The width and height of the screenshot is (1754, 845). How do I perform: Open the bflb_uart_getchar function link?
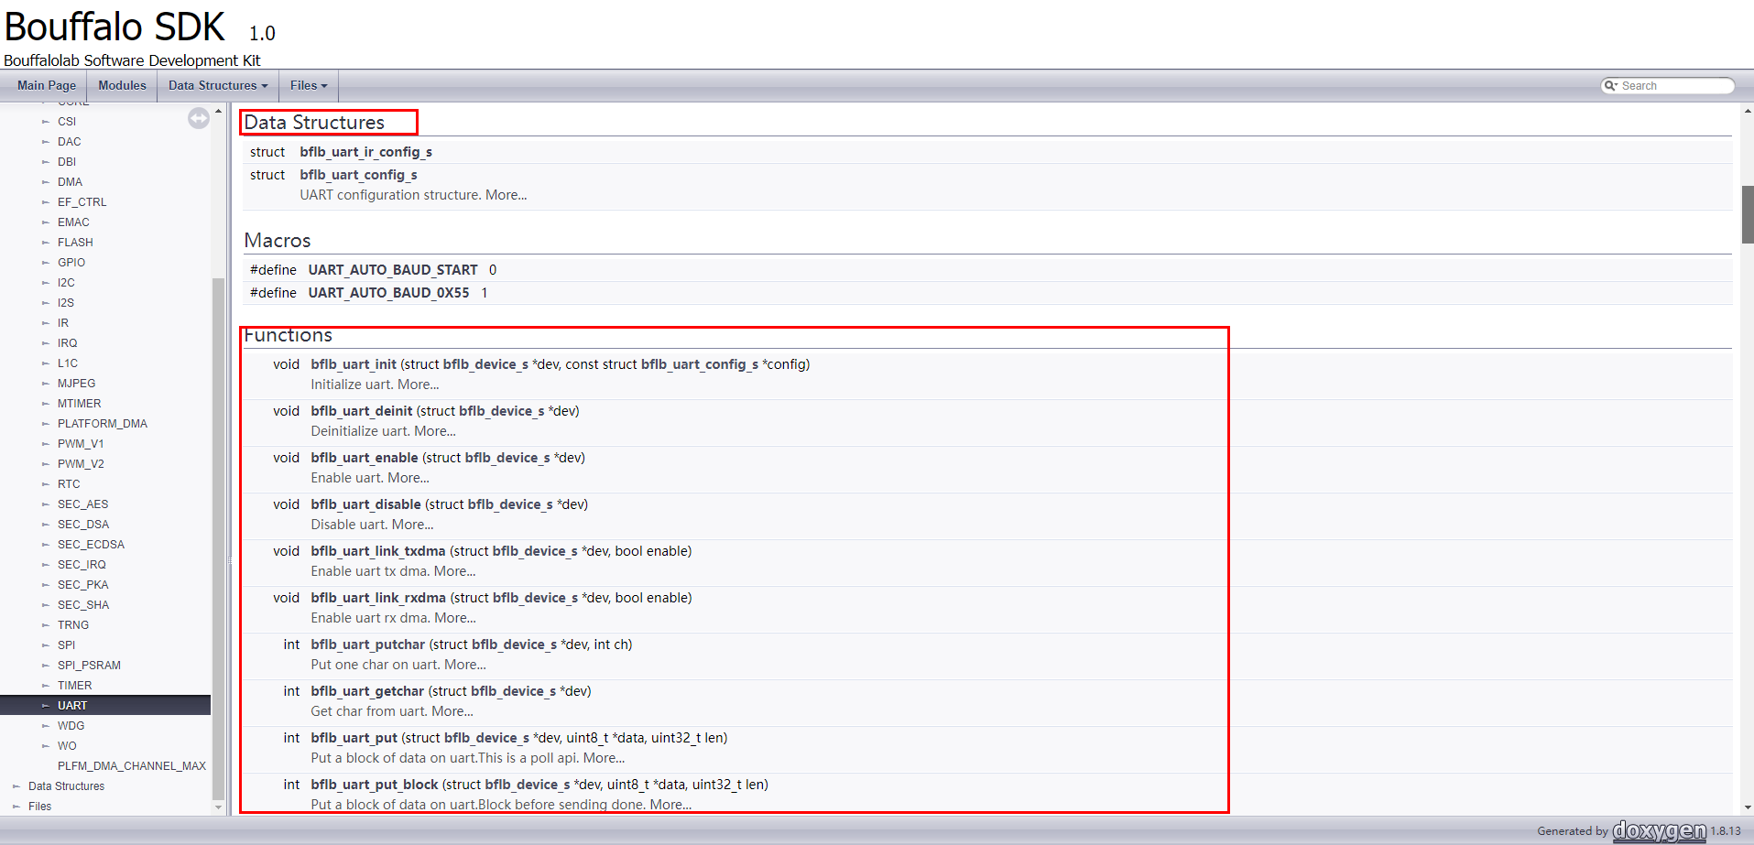click(x=367, y=691)
